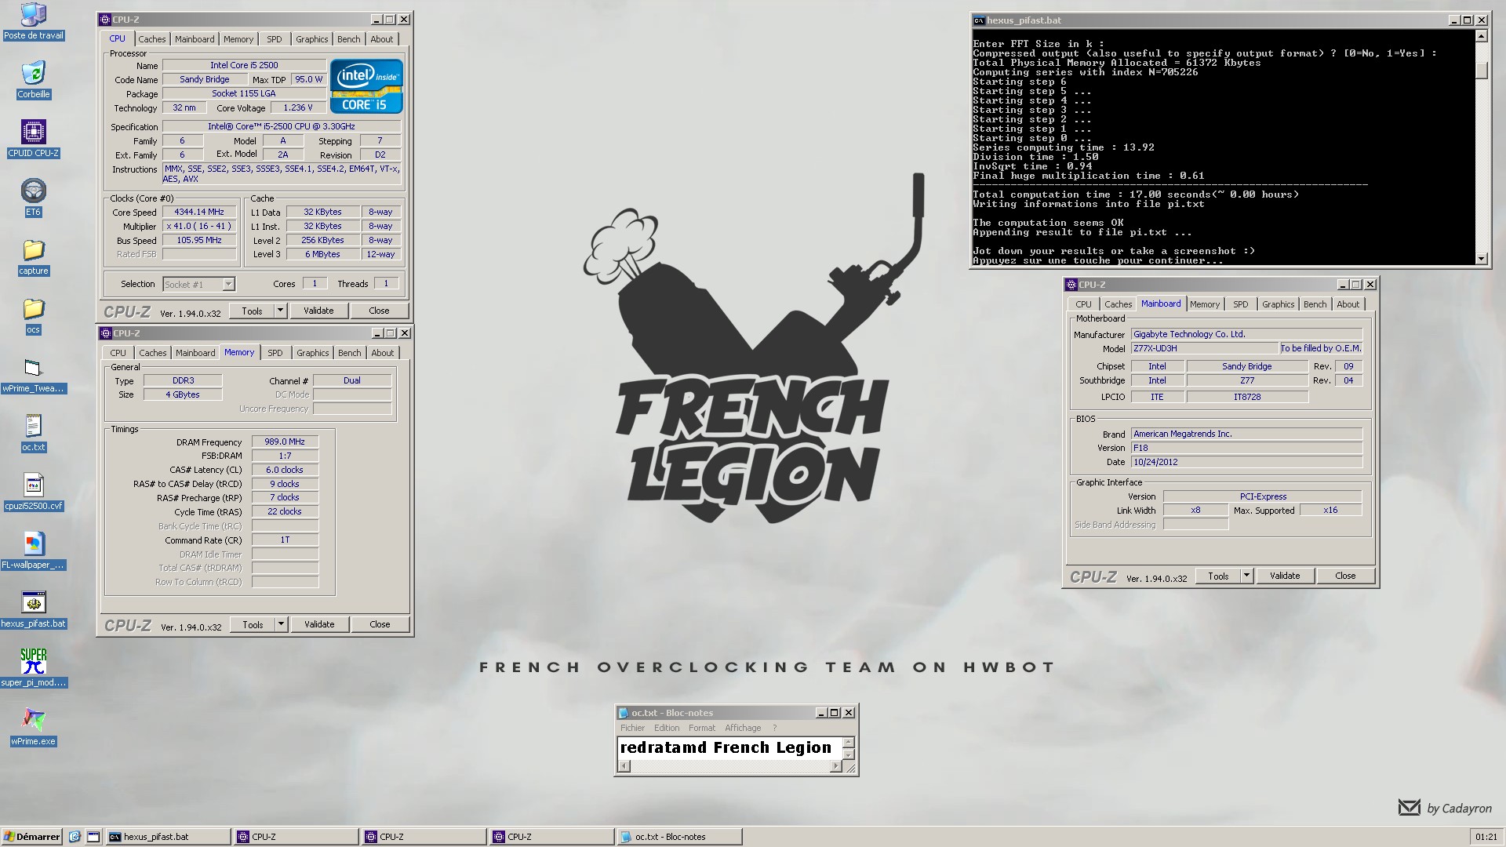Image resolution: width=1506 pixels, height=847 pixels.
Task: Open Bench tab in Mainboard window
Action: pyautogui.click(x=1315, y=304)
